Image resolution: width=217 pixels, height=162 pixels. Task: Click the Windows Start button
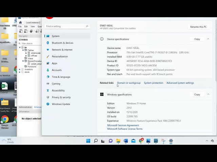[x=88, y=141]
